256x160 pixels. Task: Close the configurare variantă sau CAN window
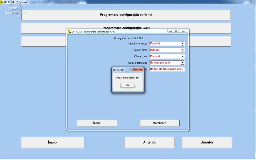[183, 31]
